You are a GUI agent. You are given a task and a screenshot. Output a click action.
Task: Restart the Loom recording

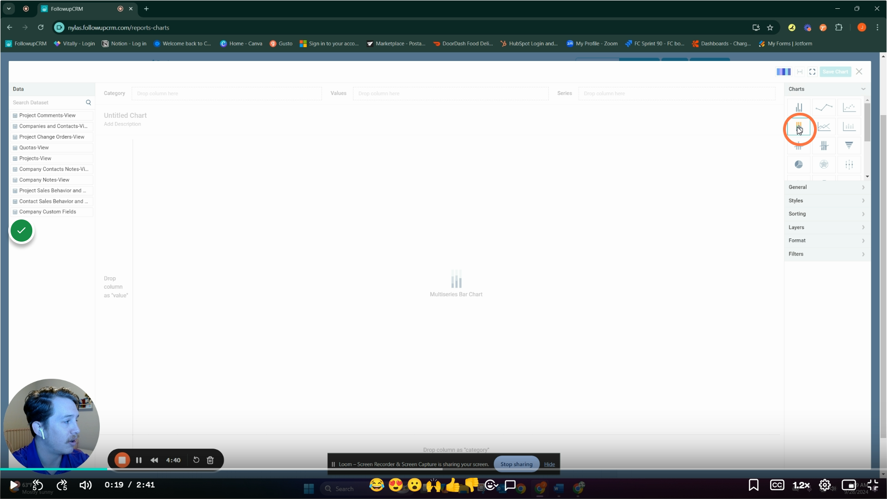coord(196,460)
